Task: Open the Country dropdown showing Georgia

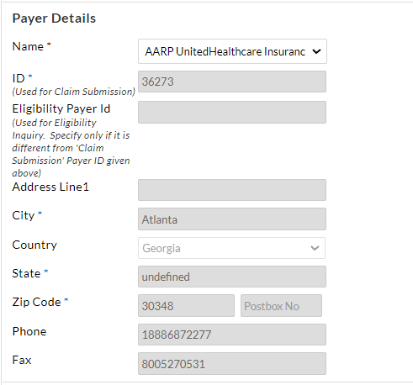Action: click(x=231, y=248)
